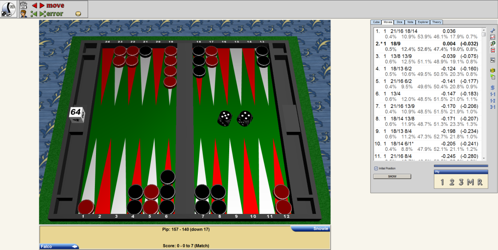Click the wrench settings icon in side toolbar
498x250 pixels.
pyautogui.click(x=493, y=30)
